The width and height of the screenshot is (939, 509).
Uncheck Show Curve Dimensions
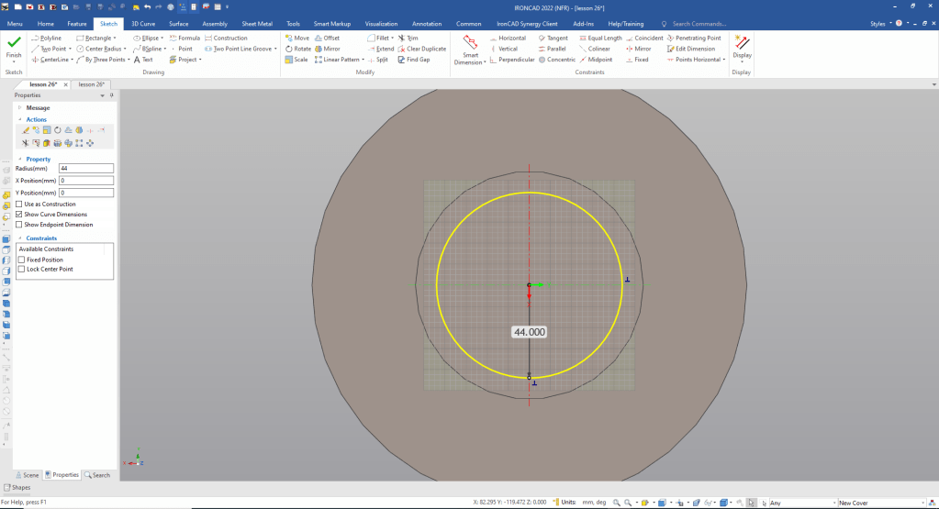tap(19, 214)
